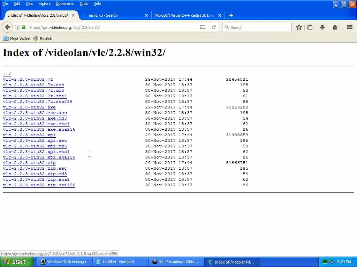Open vlc-2.2.8-win32.zip.sha256 link
This screenshot has height=267, width=357.
[x=39, y=185]
